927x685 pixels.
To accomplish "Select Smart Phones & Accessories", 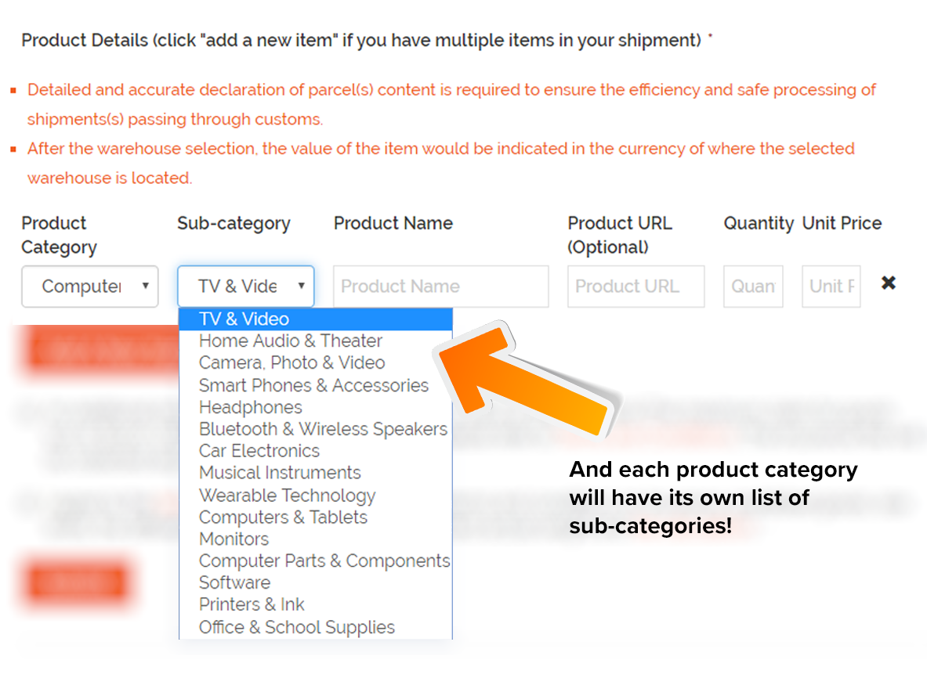I will (x=316, y=385).
